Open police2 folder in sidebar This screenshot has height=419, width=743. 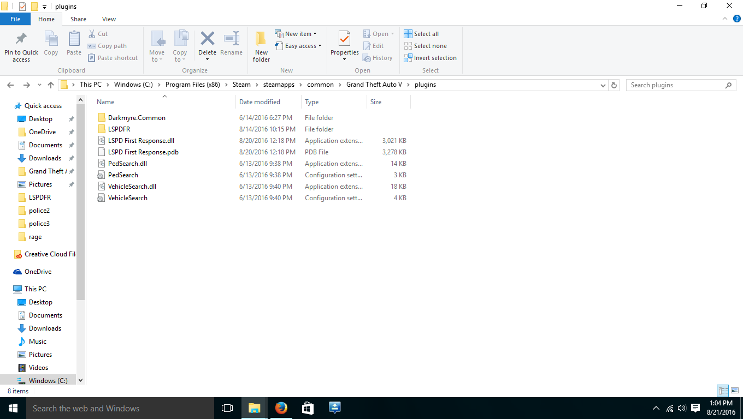39,211
